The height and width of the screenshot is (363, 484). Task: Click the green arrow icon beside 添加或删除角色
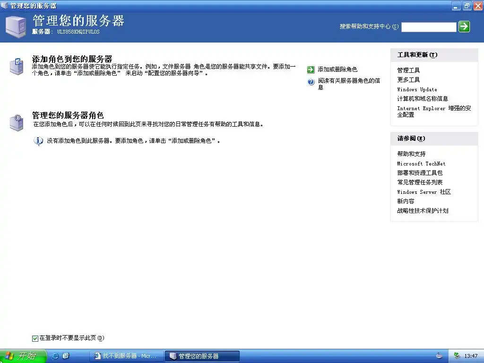click(311, 69)
